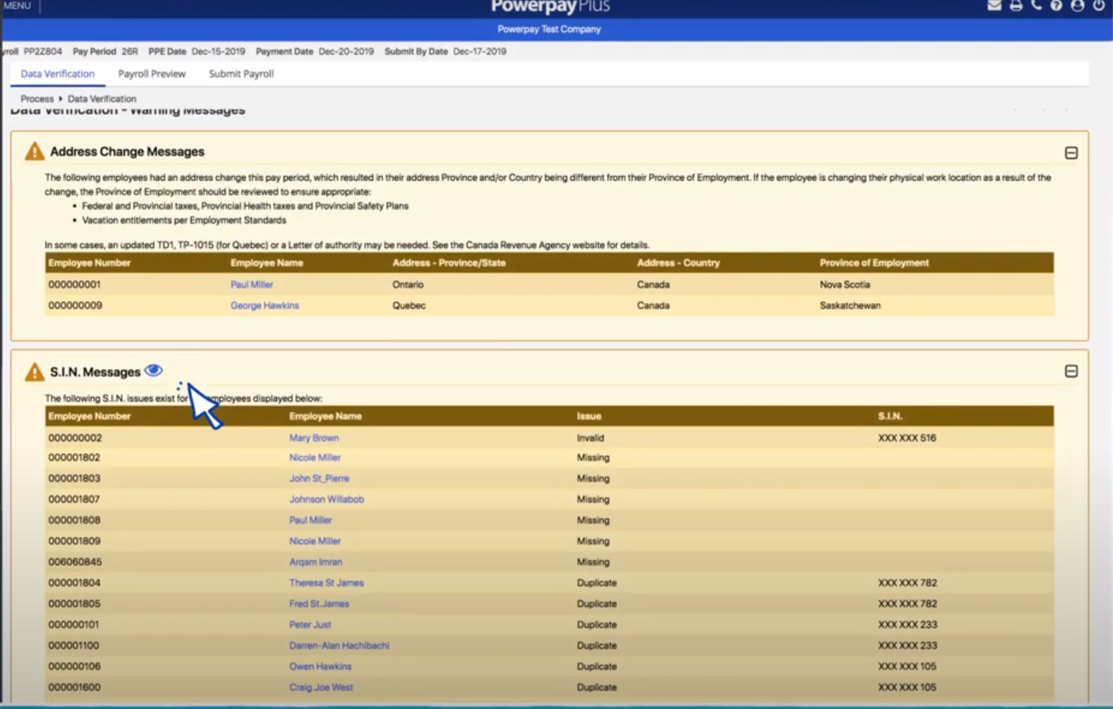Switch to the Payroll Preview tab
Image resolution: width=1113 pixels, height=709 pixels.
151,74
